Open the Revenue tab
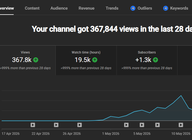This screenshot has height=140, width=192. click(87, 8)
